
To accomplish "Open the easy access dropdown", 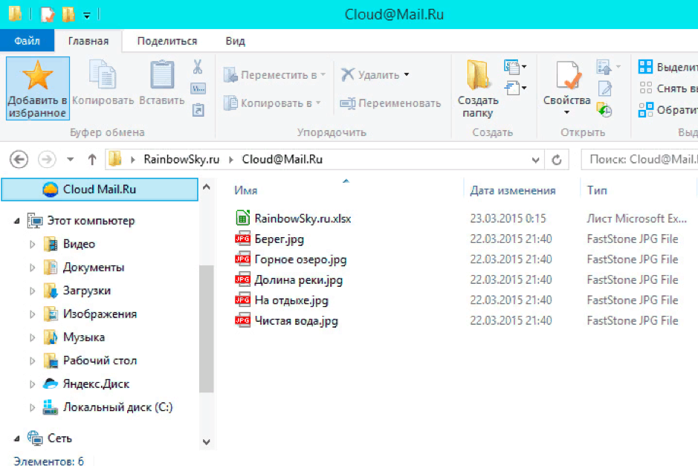I will coord(515,88).
